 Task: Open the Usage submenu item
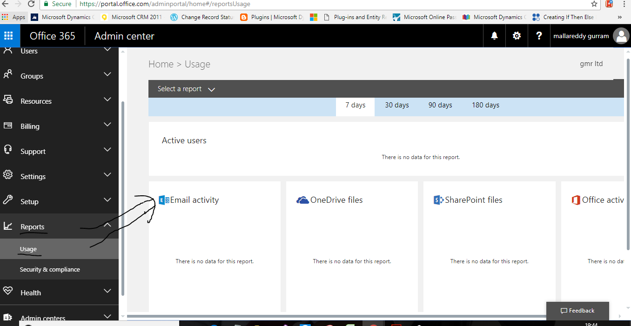coord(59,249)
